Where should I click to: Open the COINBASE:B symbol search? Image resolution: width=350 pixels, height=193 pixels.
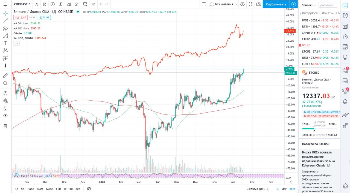pyautogui.click(x=22, y=4)
